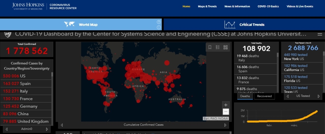This screenshot has width=325, height=134.
Task: Open the Home menu item
Action: point(186,6)
